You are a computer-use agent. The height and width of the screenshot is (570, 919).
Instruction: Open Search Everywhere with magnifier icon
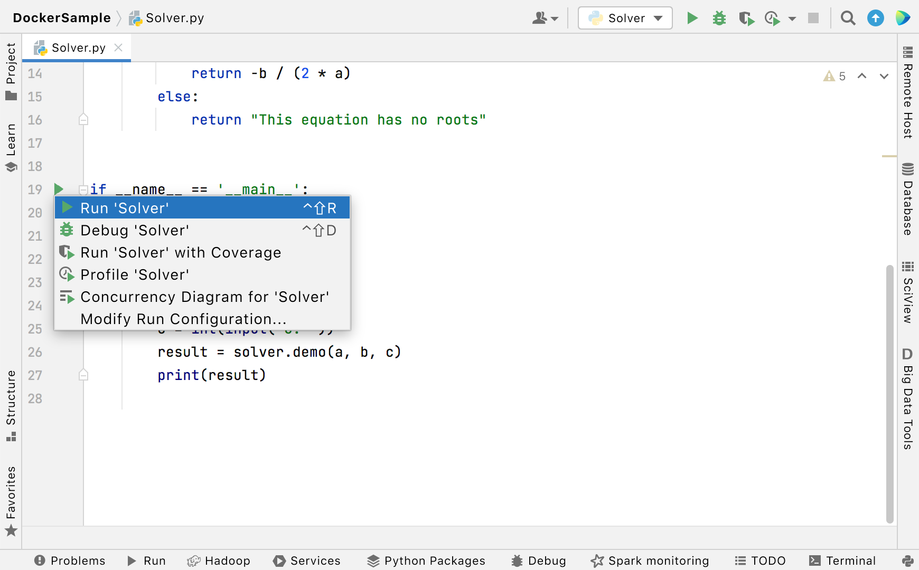(848, 17)
